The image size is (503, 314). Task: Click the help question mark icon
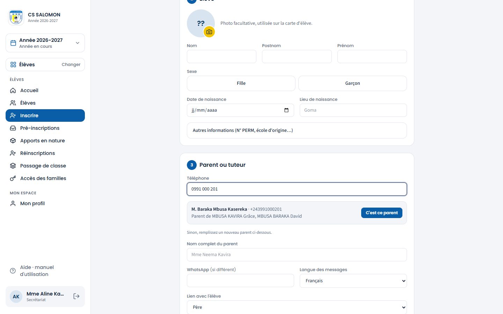pos(13,271)
